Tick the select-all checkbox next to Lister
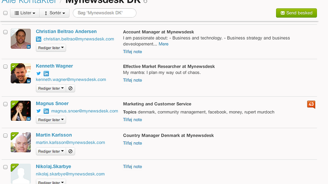 (x=5, y=13)
